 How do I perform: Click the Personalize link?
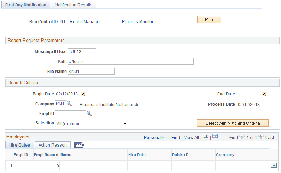[x=155, y=138]
